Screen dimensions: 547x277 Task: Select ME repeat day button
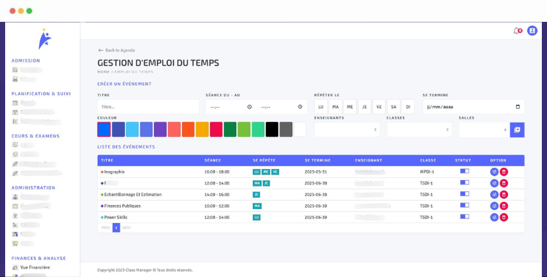pos(350,107)
